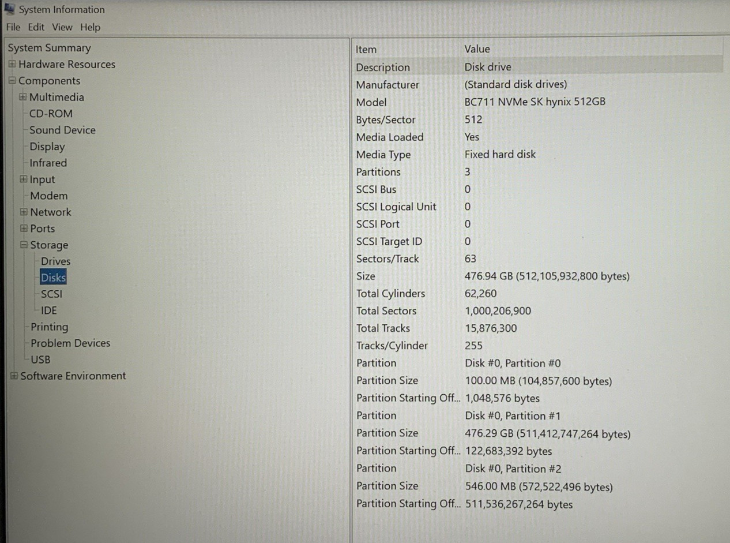
Task: Select the Description row
Action: pyautogui.click(x=538, y=67)
